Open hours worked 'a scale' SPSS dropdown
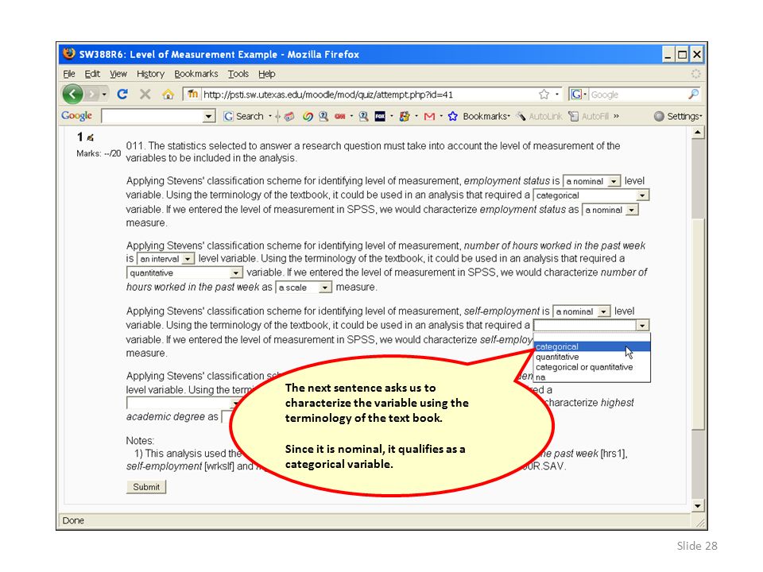The image size is (763, 572). (x=303, y=287)
